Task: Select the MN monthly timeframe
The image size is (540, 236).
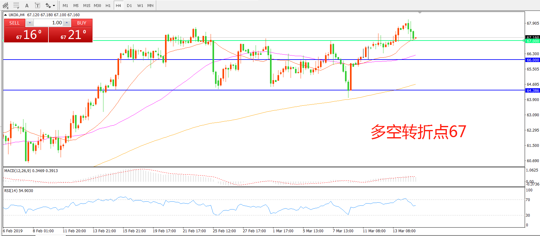Action: coord(150,5)
